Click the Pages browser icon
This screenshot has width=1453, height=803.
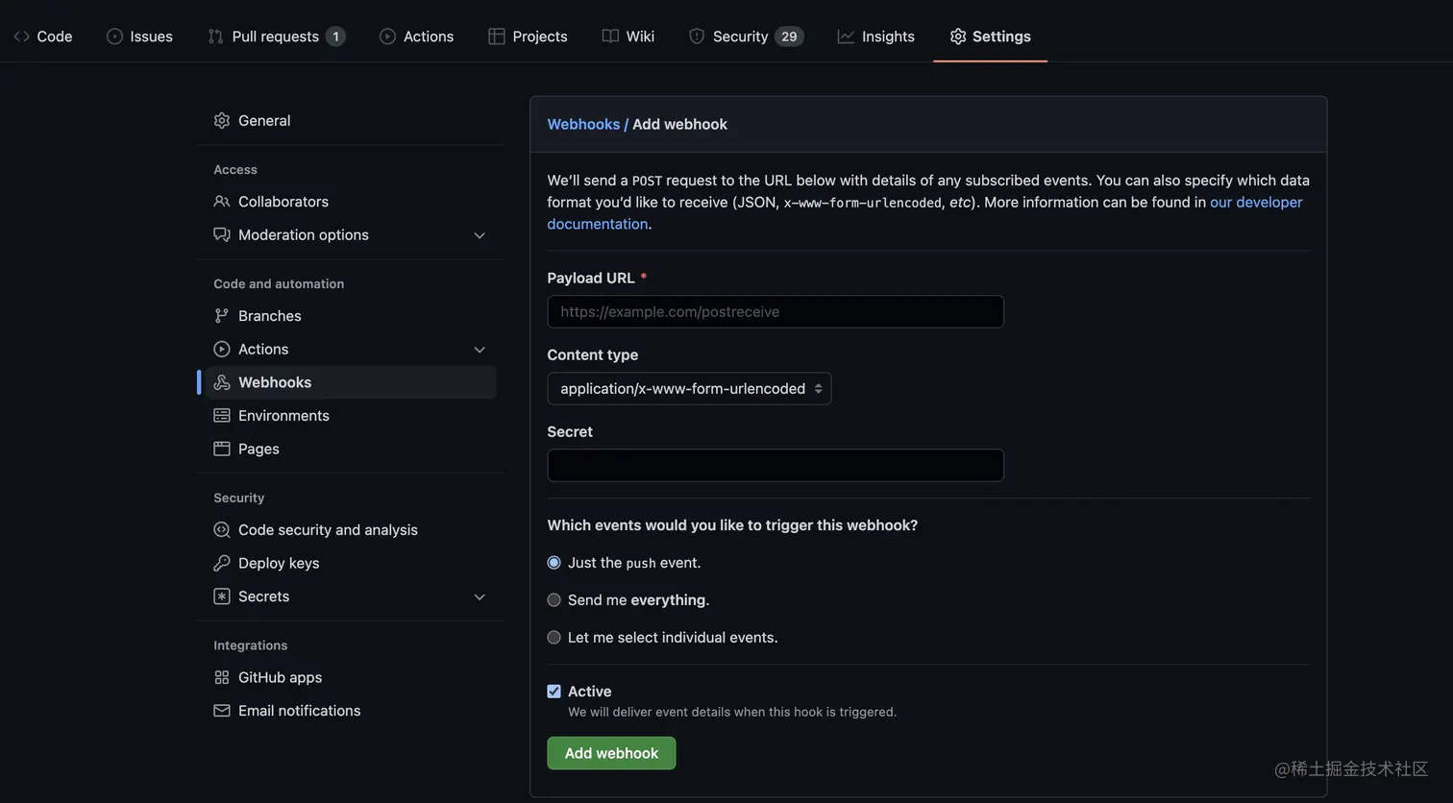coord(222,449)
